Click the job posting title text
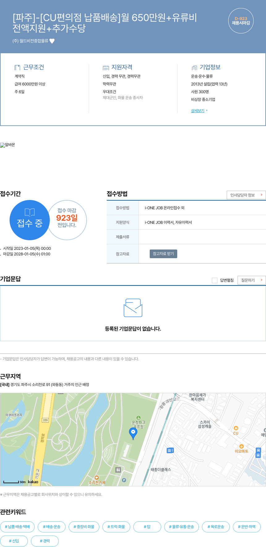The image size is (266, 547). point(105,23)
